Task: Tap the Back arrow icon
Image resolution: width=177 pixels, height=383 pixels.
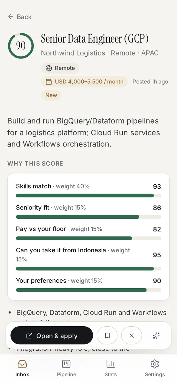Action: pyautogui.click(x=11, y=17)
